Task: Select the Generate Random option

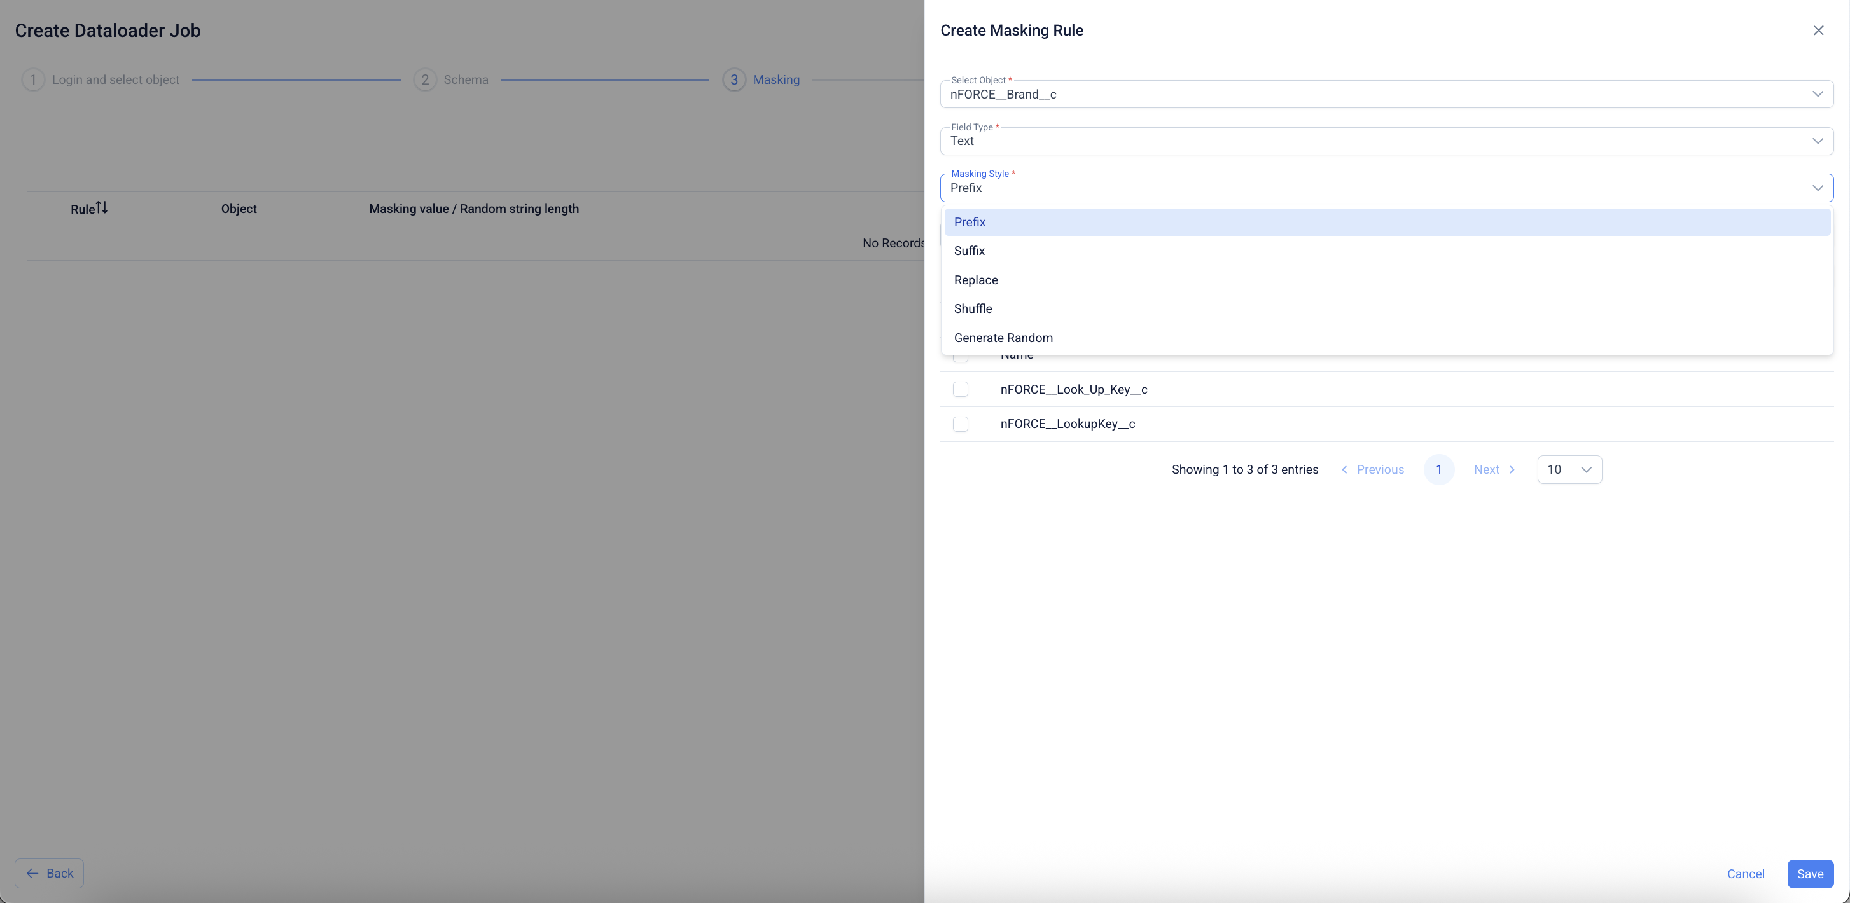Action: point(1003,338)
